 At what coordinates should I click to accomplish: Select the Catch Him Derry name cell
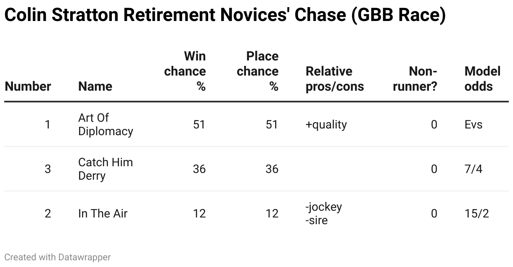[106, 169]
